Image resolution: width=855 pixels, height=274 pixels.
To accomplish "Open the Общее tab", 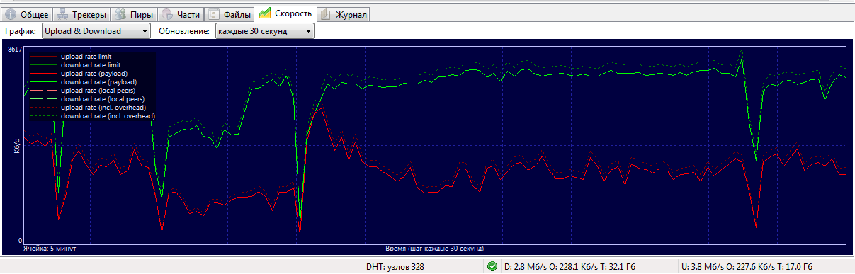I will [27, 14].
